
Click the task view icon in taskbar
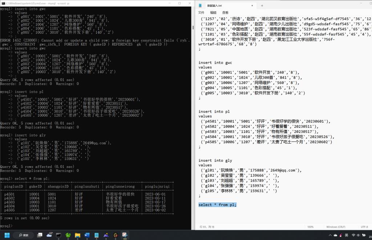[40, 235]
